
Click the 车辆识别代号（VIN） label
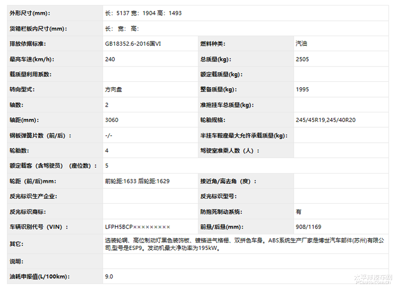[39, 227]
